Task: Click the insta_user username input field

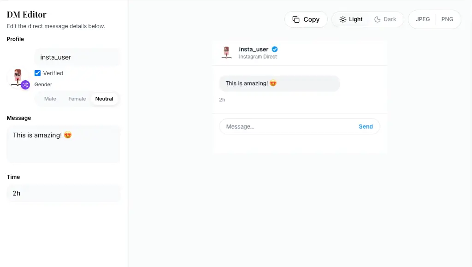Action: [77, 57]
